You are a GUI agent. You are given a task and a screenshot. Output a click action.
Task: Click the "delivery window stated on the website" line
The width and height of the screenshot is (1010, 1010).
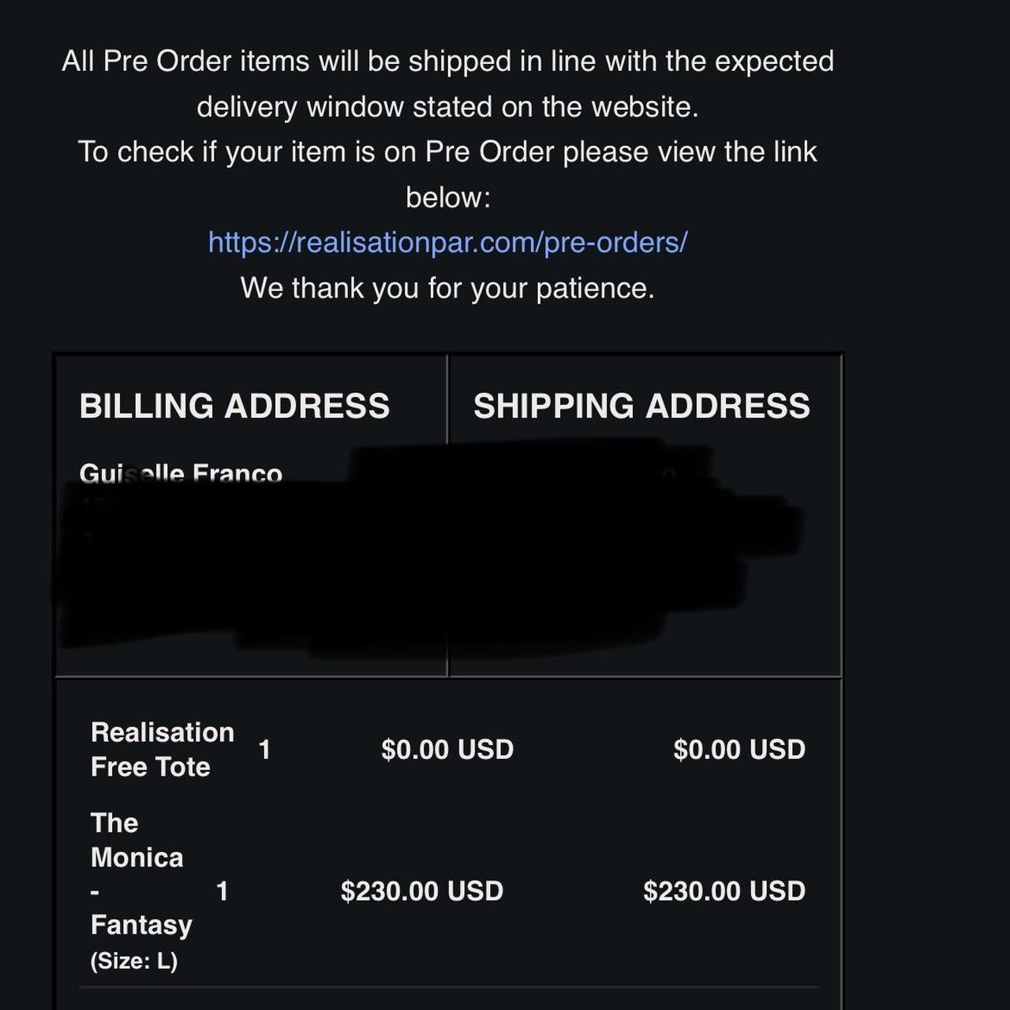click(447, 107)
